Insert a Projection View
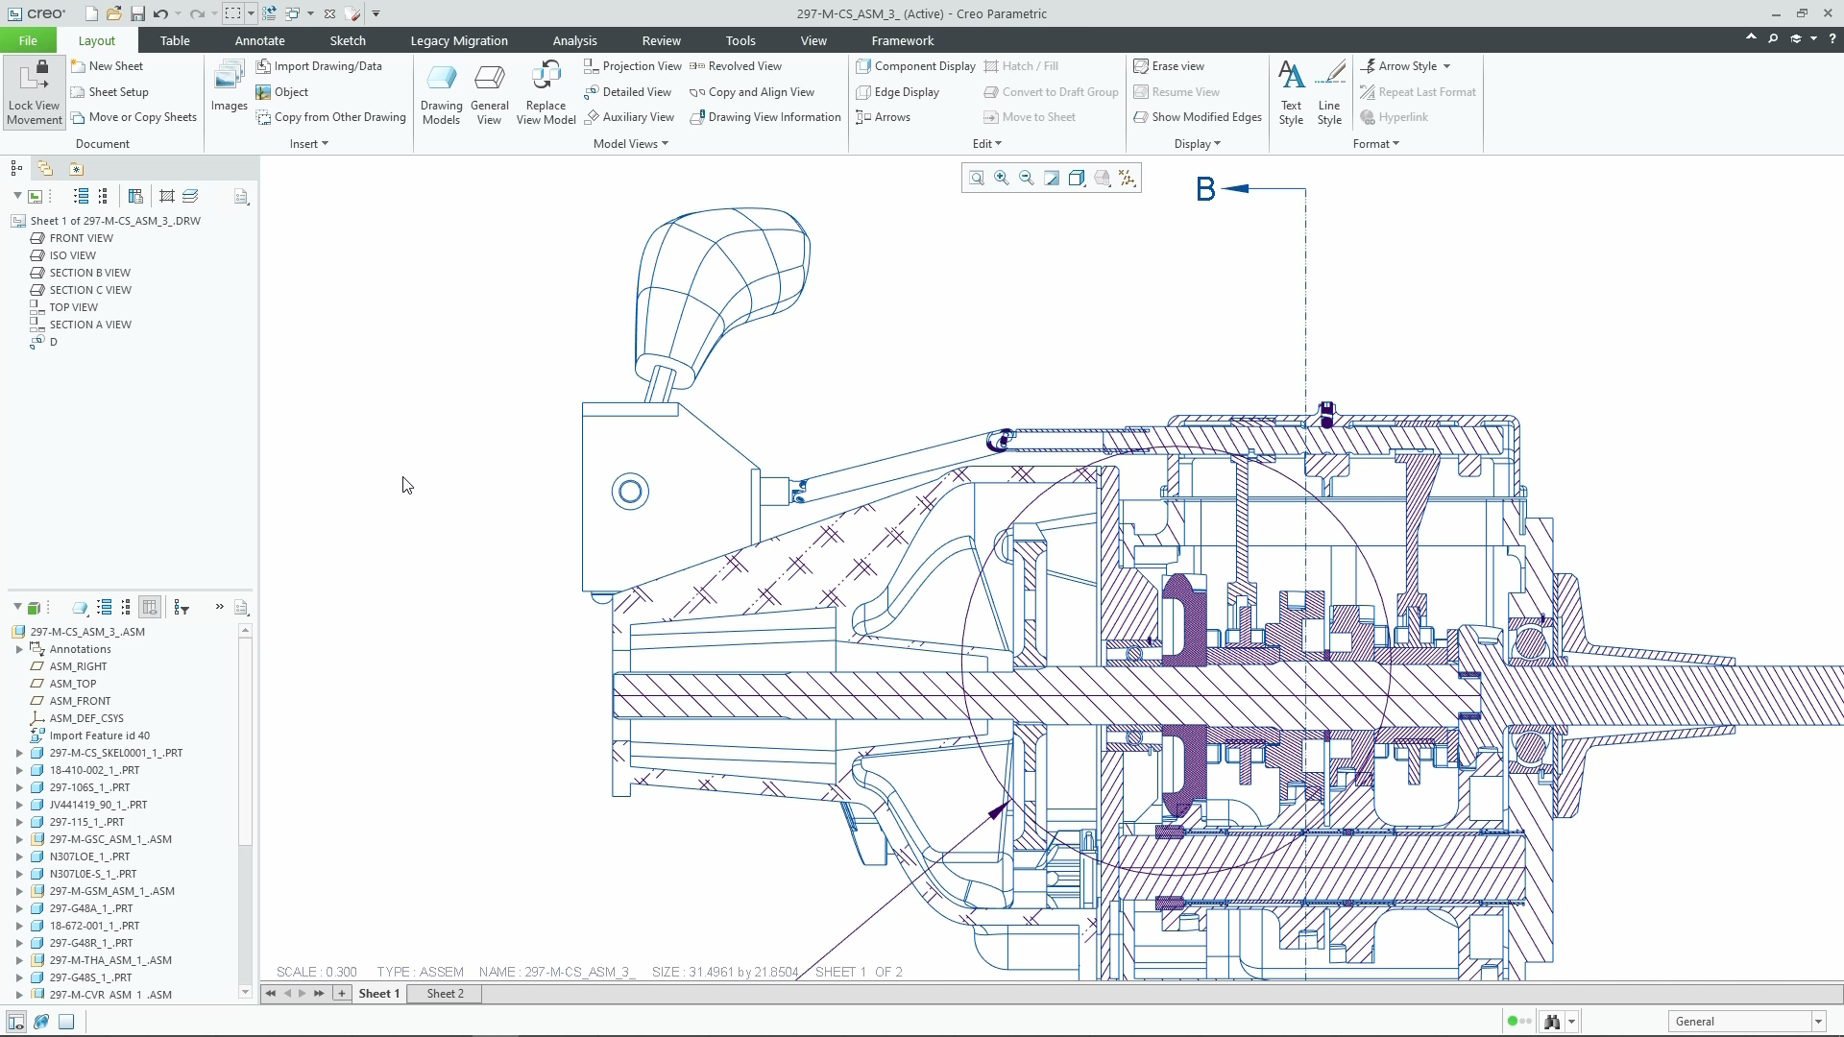1844x1037 pixels. click(x=633, y=66)
